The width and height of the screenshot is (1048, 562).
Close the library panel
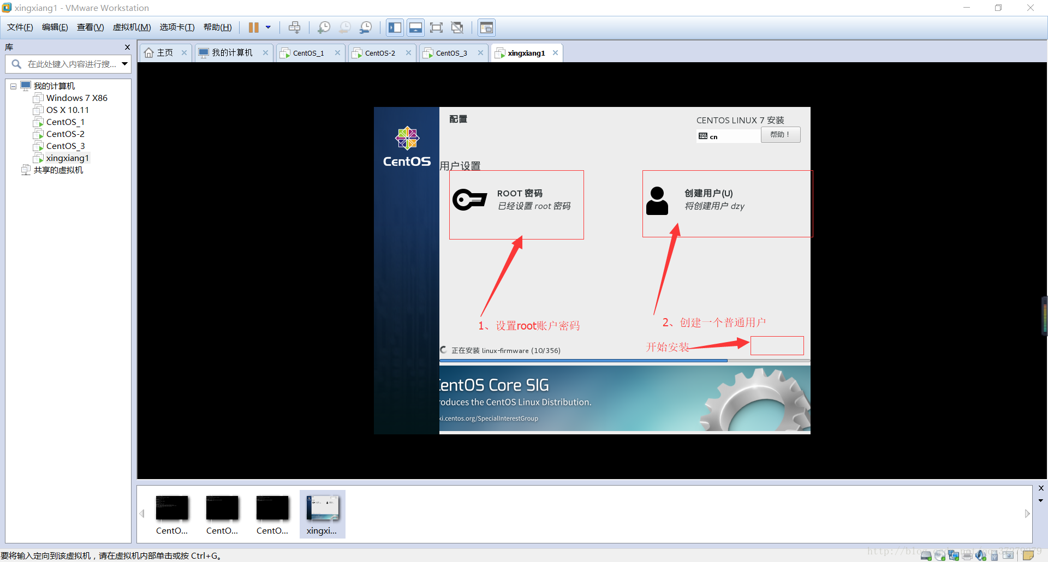click(x=127, y=47)
